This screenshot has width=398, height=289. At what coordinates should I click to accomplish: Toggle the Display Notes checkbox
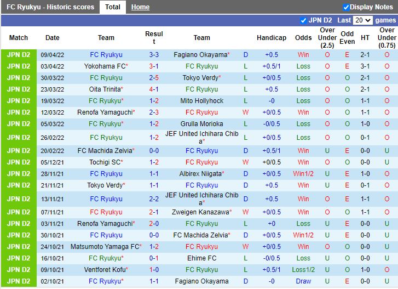[x=345, y=7]
